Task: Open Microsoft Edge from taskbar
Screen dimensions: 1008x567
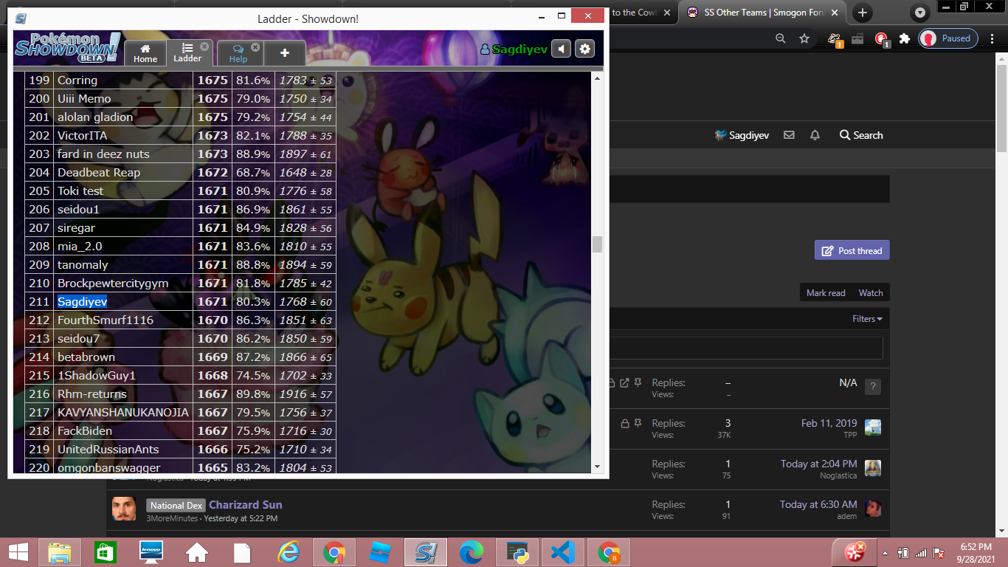Action: point(472,552)
